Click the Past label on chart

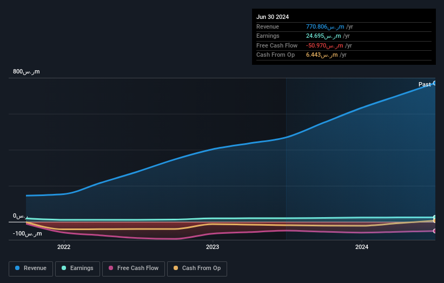425,84
